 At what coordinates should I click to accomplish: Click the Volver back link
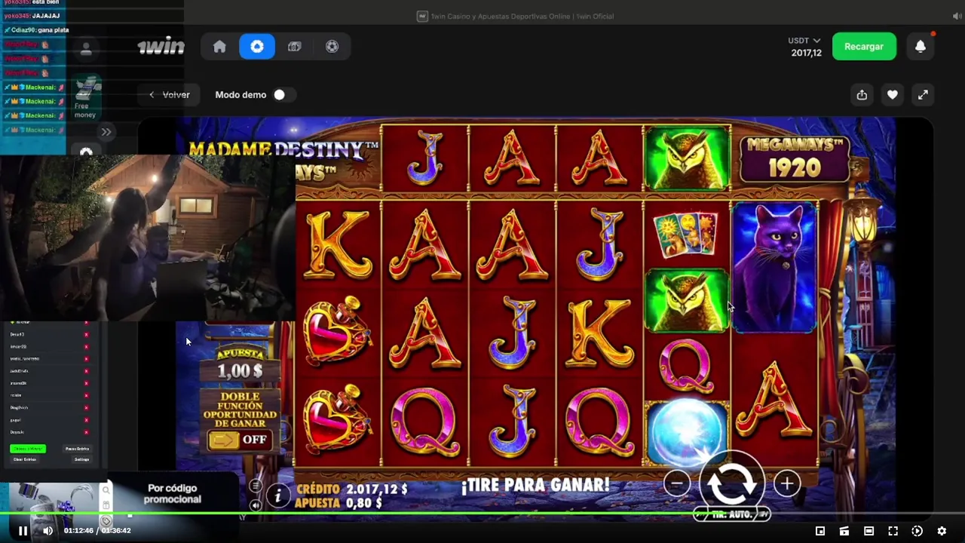[169, 95]
